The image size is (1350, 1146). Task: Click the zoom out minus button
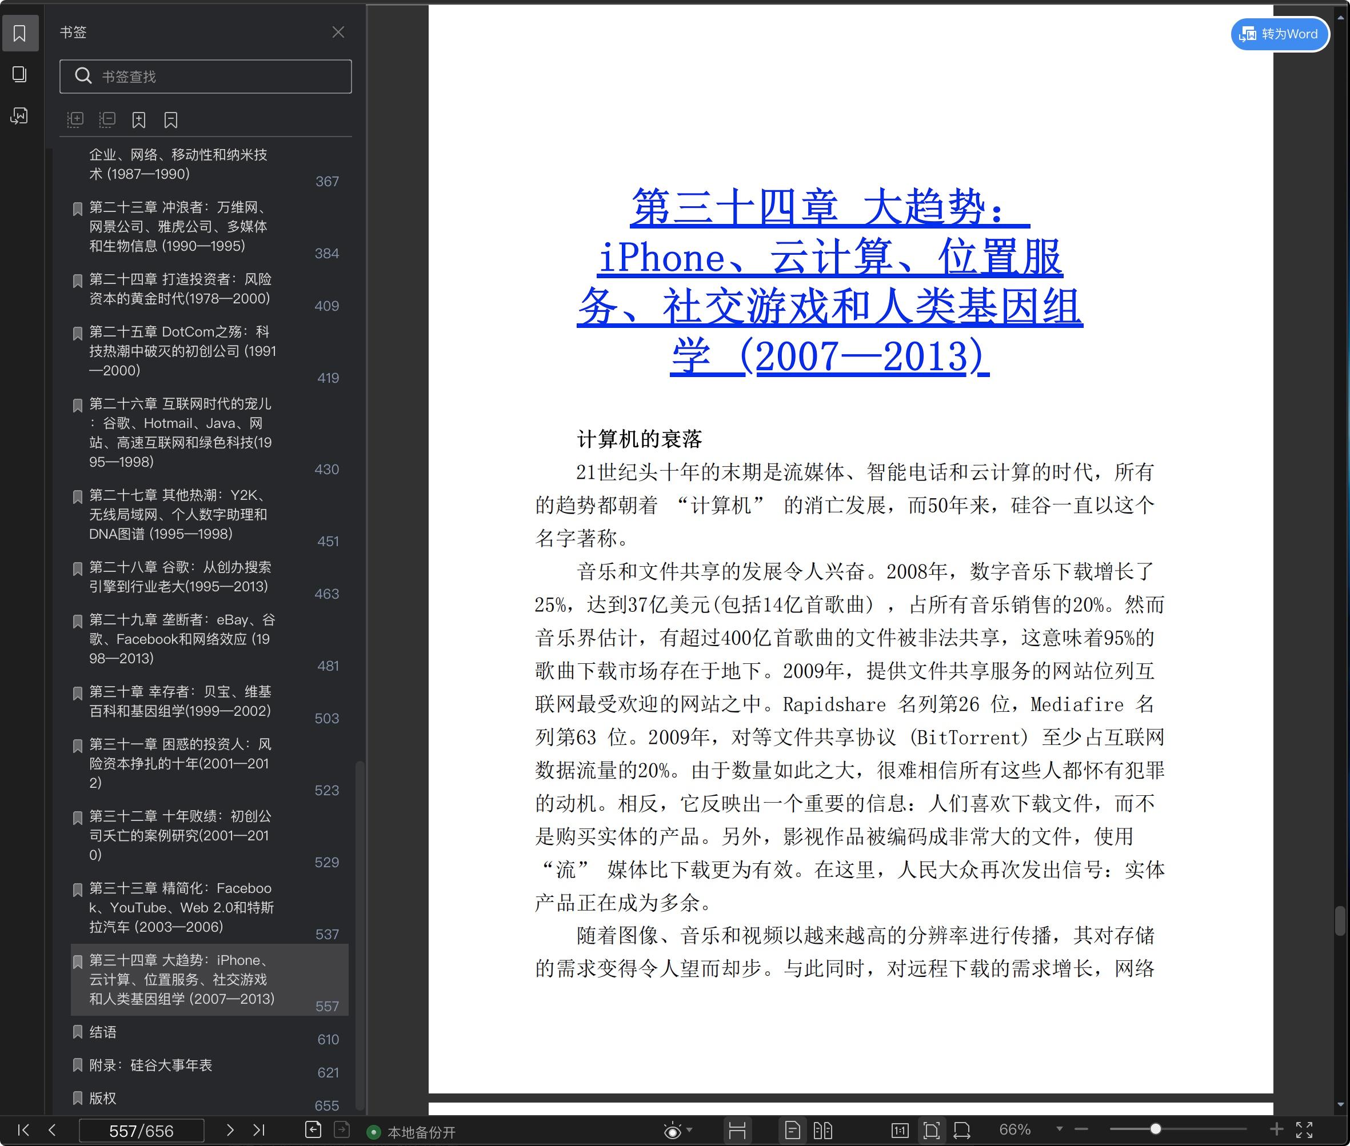click(1081, 1130)
